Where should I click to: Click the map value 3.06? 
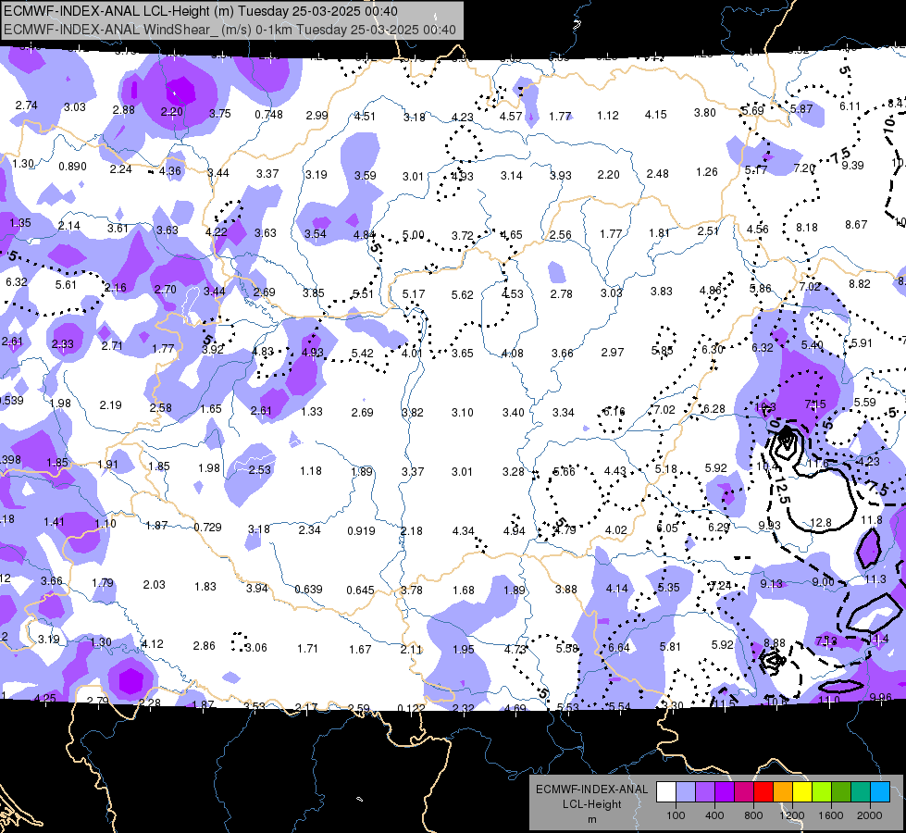point(256,648)
